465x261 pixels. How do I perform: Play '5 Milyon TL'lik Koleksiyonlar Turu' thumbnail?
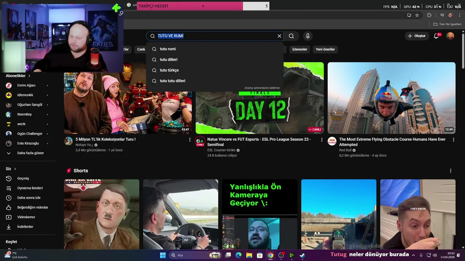[128, 103]
